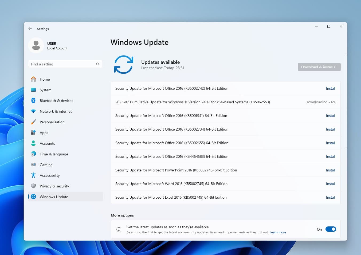Viewport: 361px width, 255px height.
Task: Click the Personalisation paintbrush icon
Action: [33, 122]
